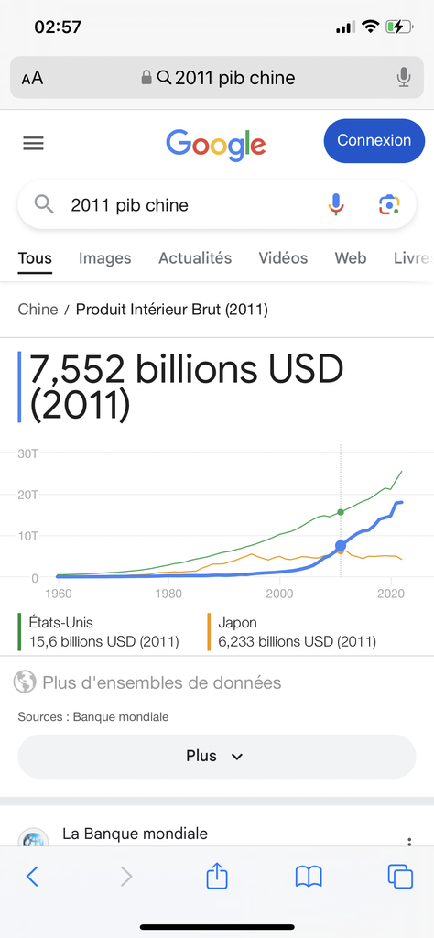434x938 pixels.
Task: Open the Chine breadcrumb link
Action: 38,310
